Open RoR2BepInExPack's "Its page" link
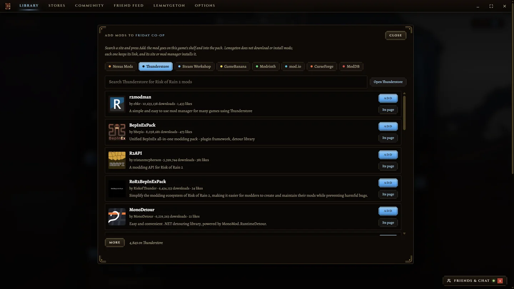Viewport: 514px width, 289px height. (x=388, y=194)
